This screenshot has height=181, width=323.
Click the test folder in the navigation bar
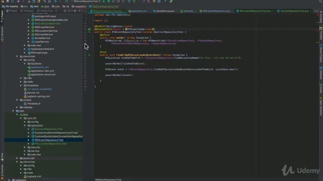[34, 7]
